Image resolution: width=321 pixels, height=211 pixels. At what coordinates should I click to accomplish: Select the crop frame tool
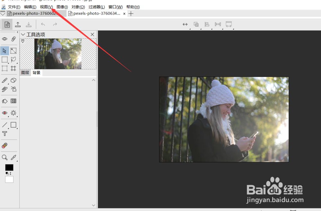click(4, 68)
